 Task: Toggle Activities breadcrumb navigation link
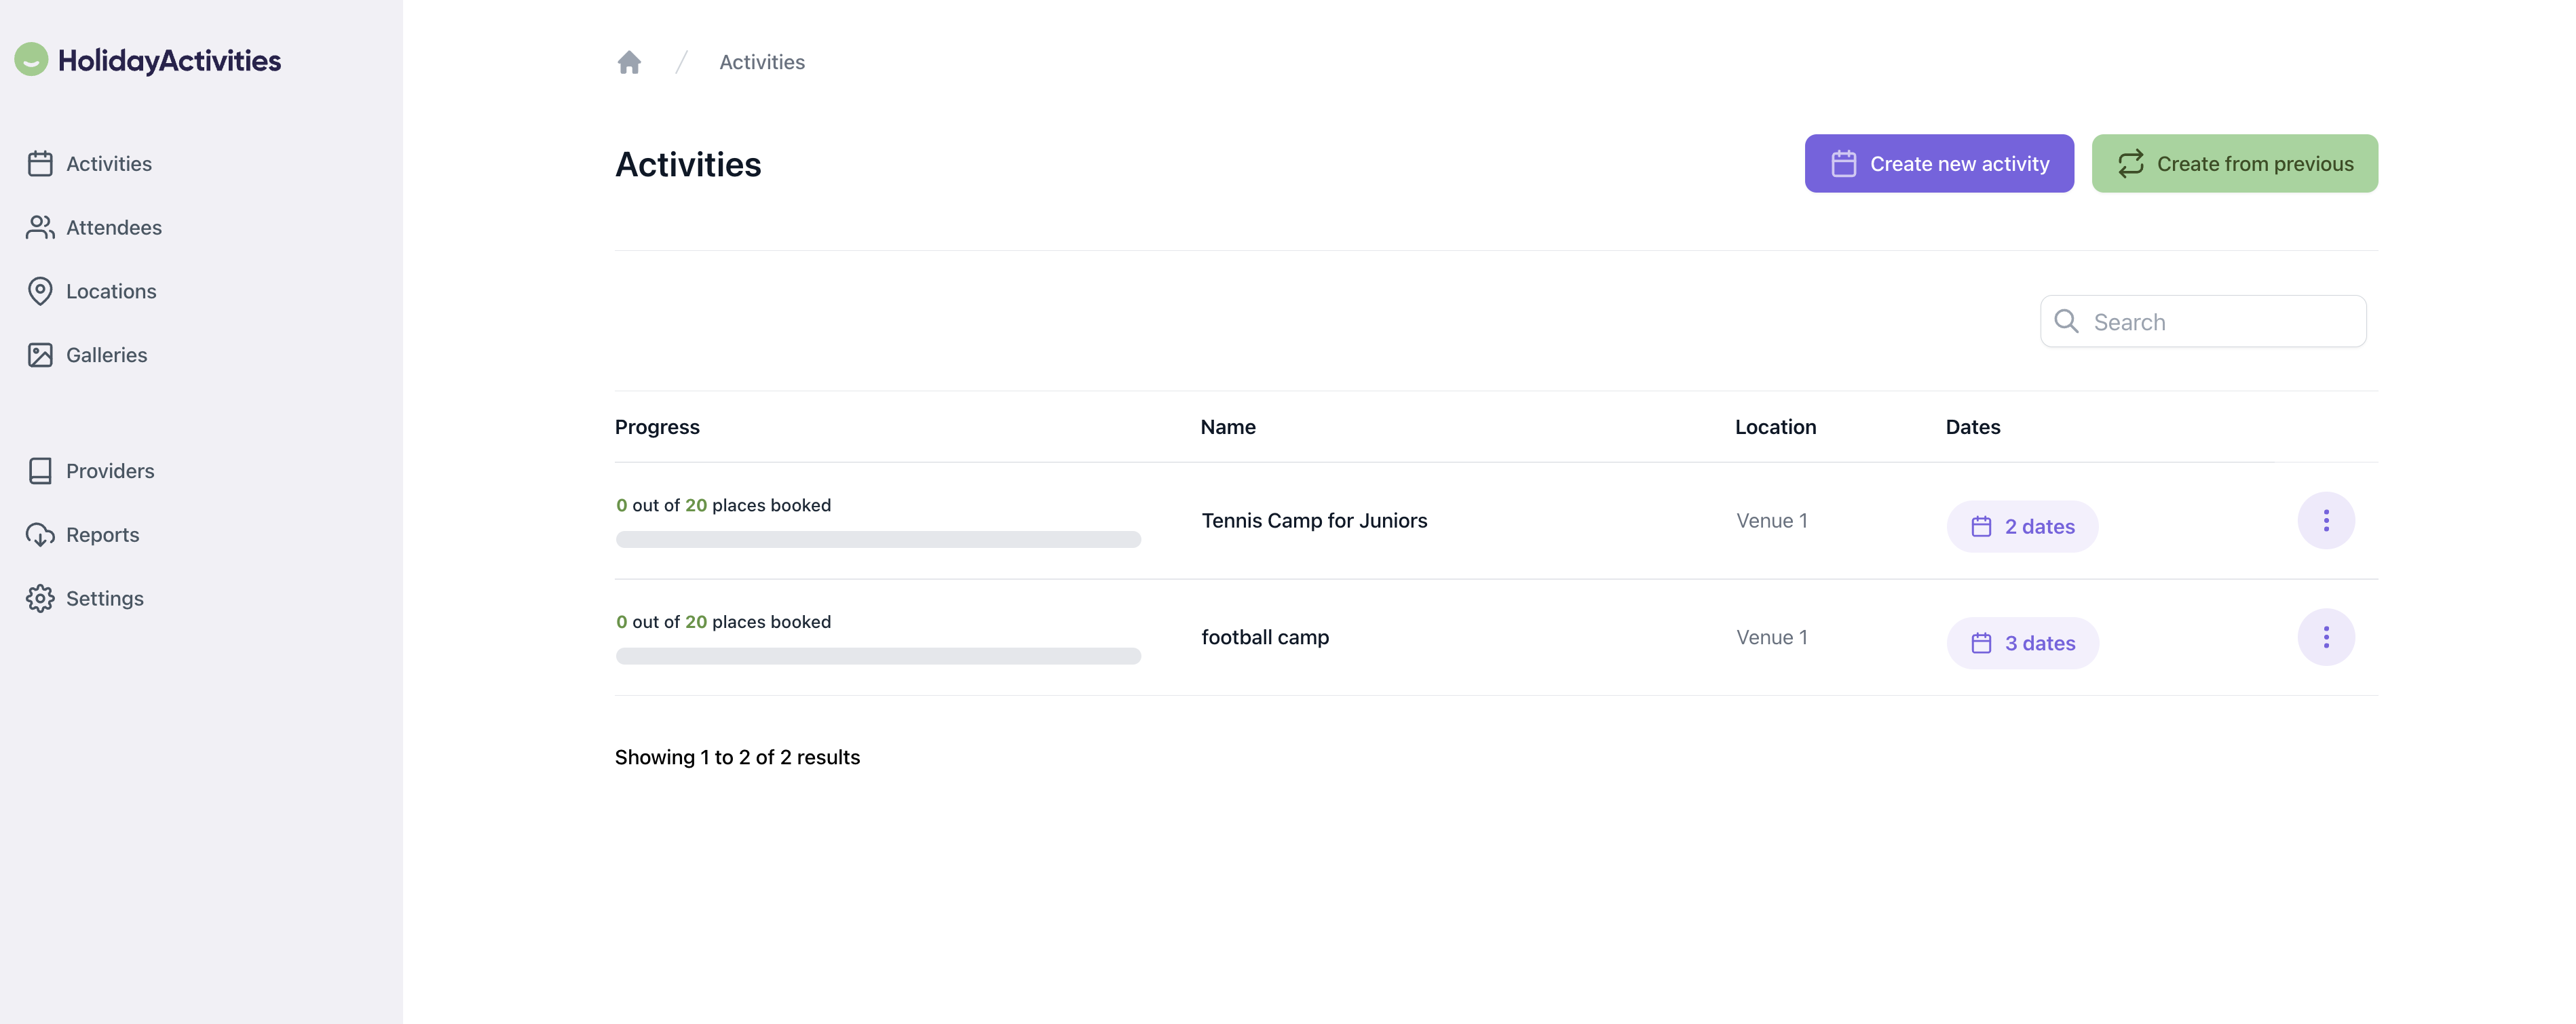click(x=761, y=62)
